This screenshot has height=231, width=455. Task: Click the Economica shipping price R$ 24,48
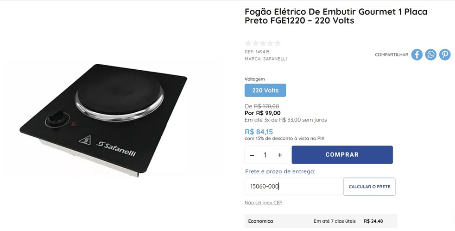tap(373, 221)
